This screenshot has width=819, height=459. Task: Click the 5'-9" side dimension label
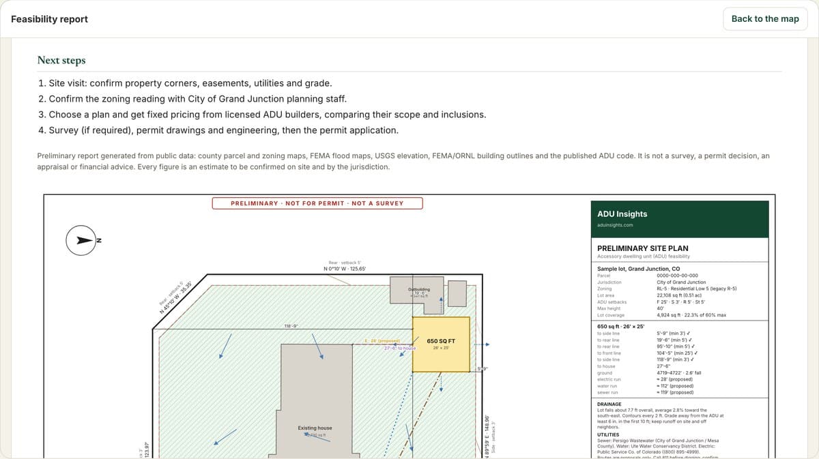[482, 370]
